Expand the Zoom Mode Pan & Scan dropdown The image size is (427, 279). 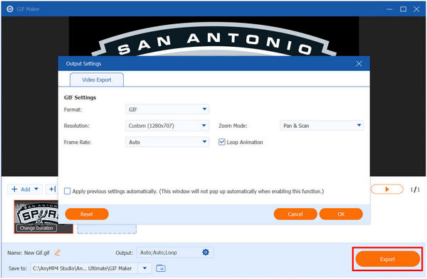pos(322,126)
